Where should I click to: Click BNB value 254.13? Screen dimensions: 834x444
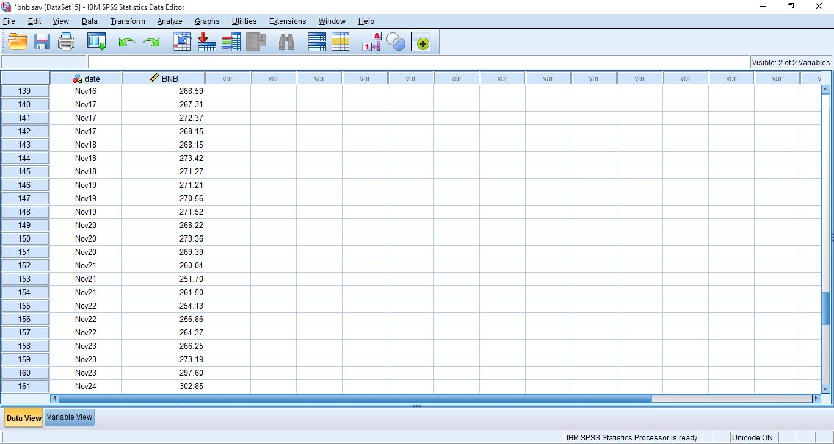tap(163, 306)
